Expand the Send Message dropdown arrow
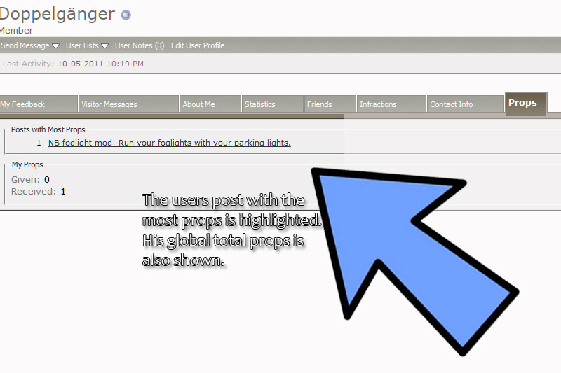This screenshot has height=373, width=561. [x=56, y=46]
